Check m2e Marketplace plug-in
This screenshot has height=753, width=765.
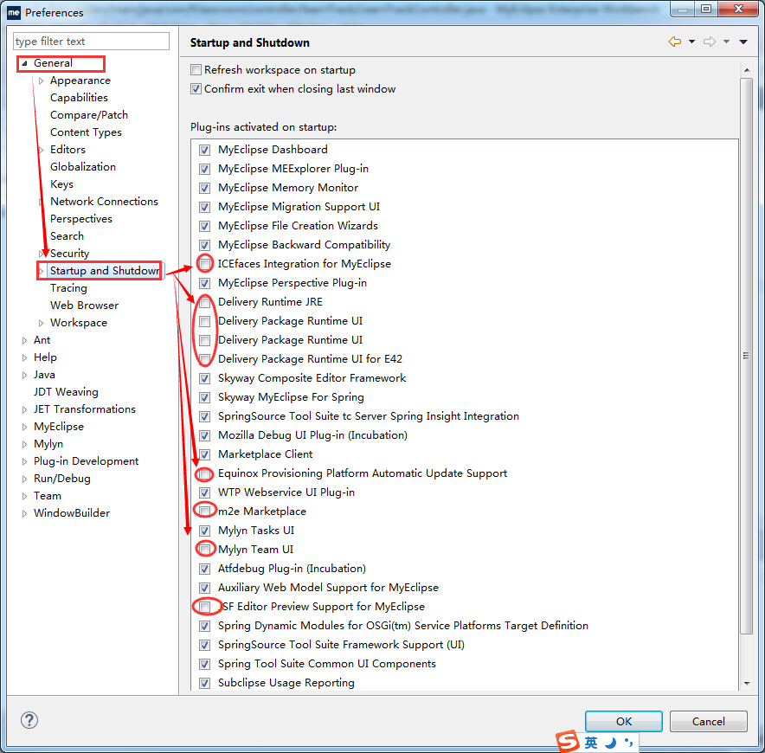tap(205, 512)
